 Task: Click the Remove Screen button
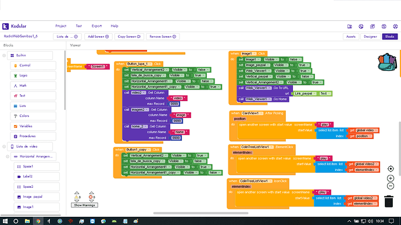point(163,37)
